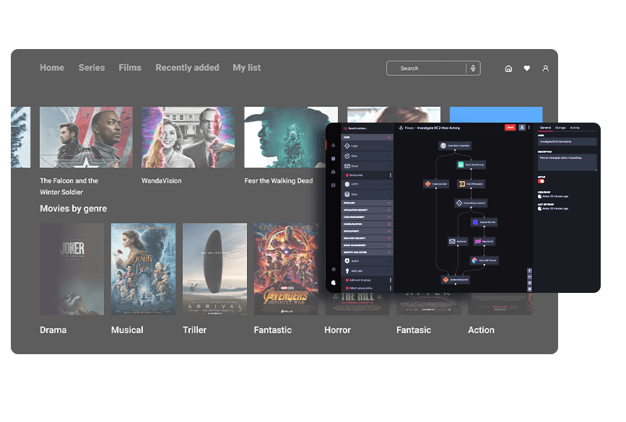Image resolution: width=626 pixels, height=422 pixels.
Task: Click Flows in the breadcrumb
Action: click(x=409, y=128)
